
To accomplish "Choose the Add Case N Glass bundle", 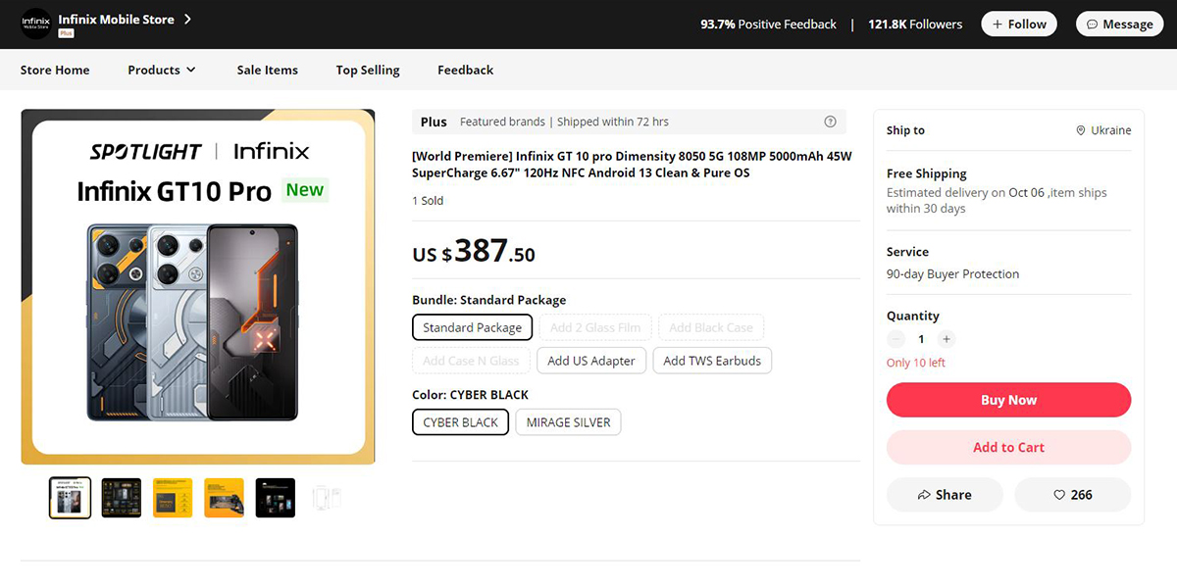I will [x=471, y=361].
